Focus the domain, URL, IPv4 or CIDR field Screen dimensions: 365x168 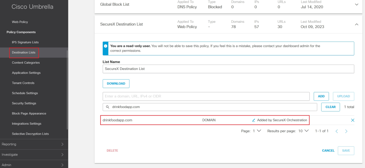206,96
